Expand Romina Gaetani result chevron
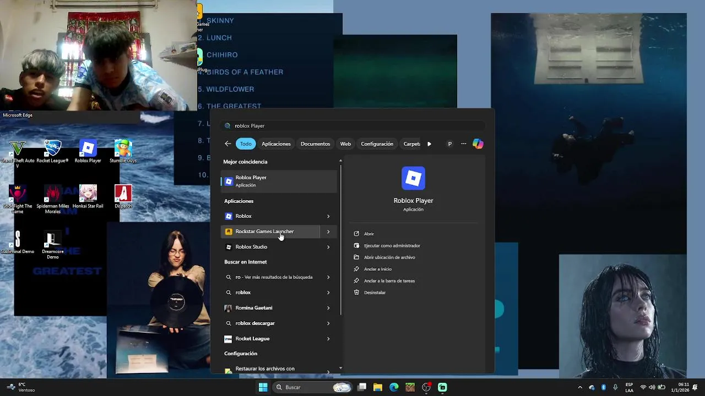Viewport: 705px width, 396px height. click(x=328, y=308)
